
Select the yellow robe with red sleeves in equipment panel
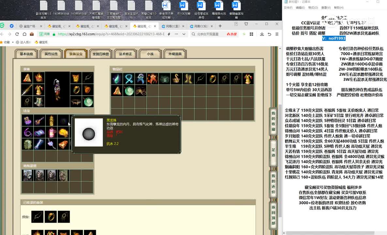[x=39, y=90]
